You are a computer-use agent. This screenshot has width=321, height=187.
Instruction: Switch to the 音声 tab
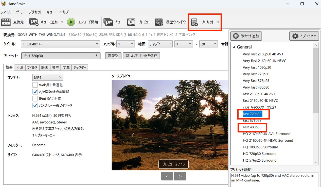(56, 67)
